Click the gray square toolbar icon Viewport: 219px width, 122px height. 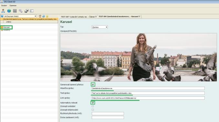point(15,11)
